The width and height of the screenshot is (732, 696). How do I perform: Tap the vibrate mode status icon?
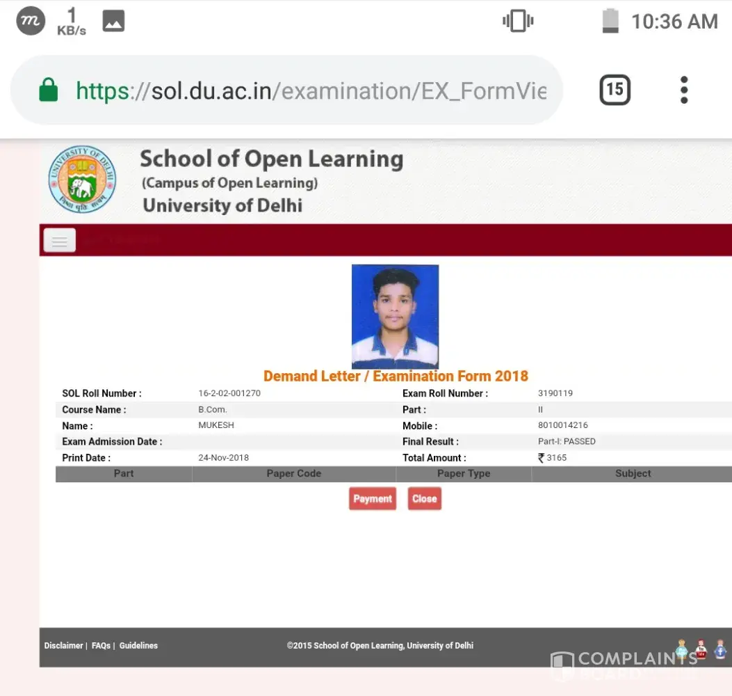(x=518, y=21)
